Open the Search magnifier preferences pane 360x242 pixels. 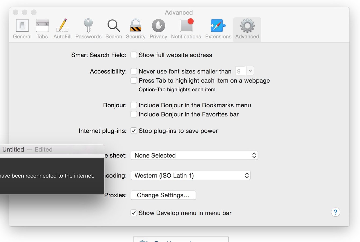[113, 29]
